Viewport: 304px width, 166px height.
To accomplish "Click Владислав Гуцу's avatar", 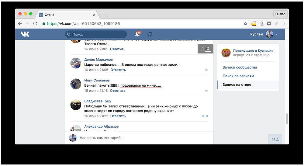I will click(76, 105).
